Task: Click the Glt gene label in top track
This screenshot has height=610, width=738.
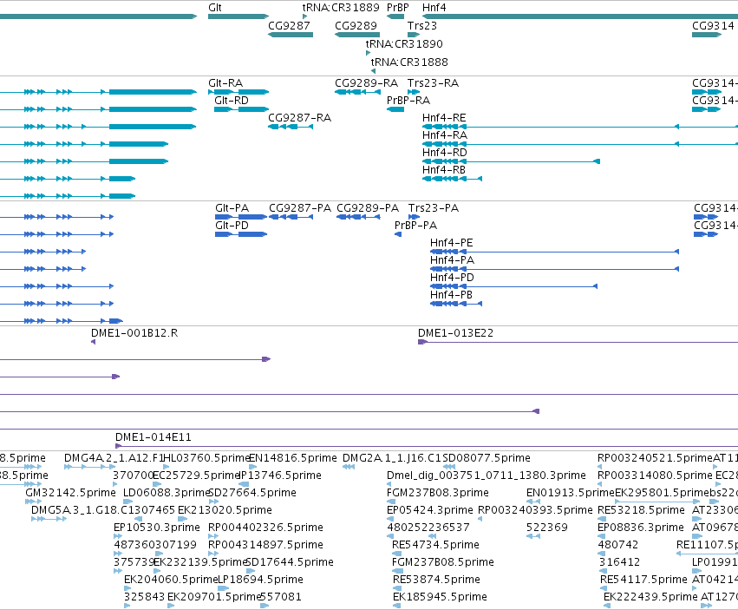Action: click(x=214, y=8)
